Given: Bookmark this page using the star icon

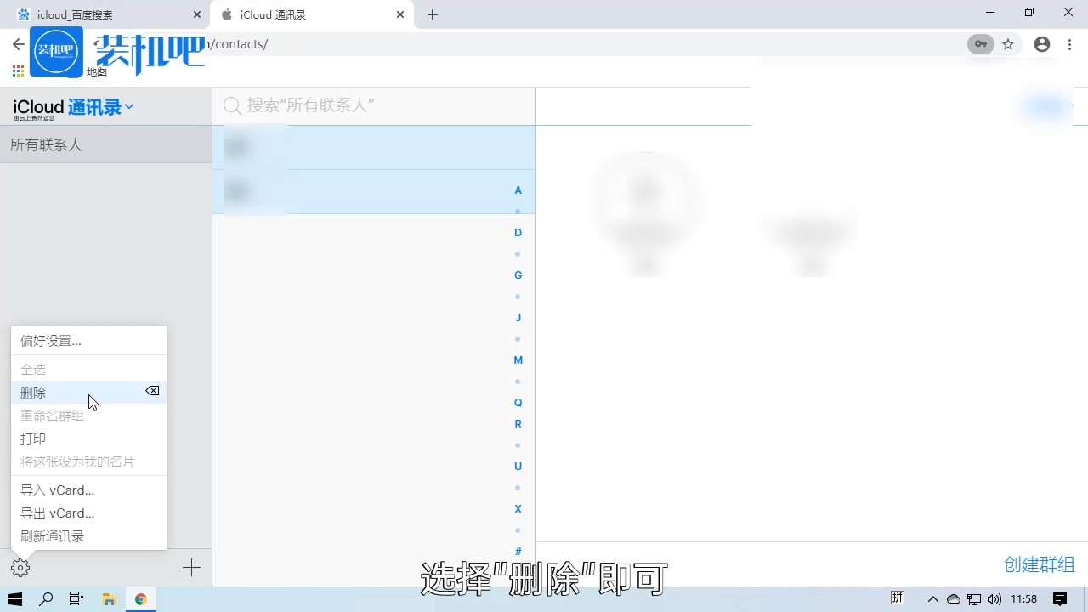Looking at the screenshot, I should pos(1008,44).
